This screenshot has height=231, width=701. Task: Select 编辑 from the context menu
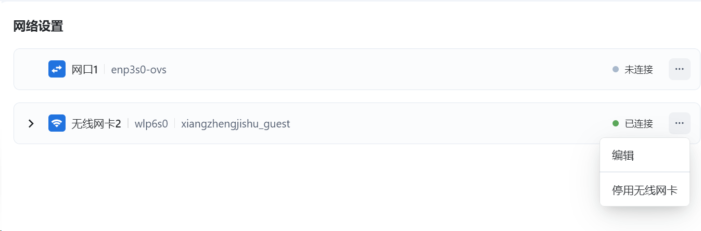[x=623, y=155]
